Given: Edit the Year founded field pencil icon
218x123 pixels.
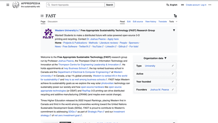Looking at the screenshot, I should (x=173, y=82).
